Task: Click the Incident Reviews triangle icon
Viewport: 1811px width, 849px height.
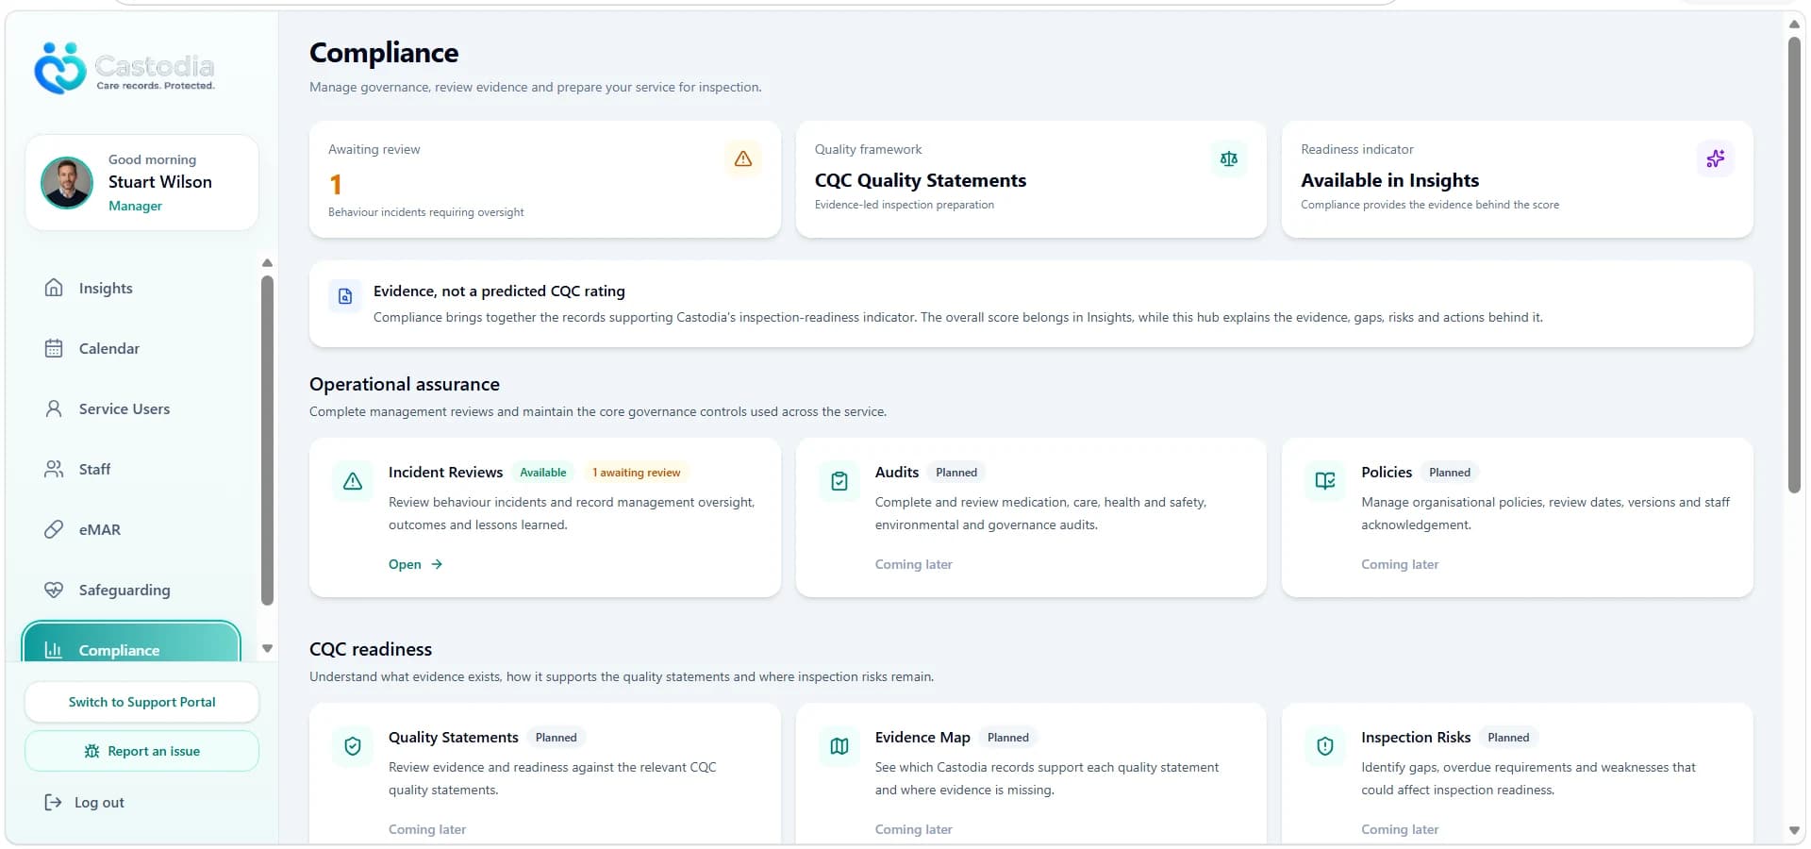Action: [x=353, y=481]
